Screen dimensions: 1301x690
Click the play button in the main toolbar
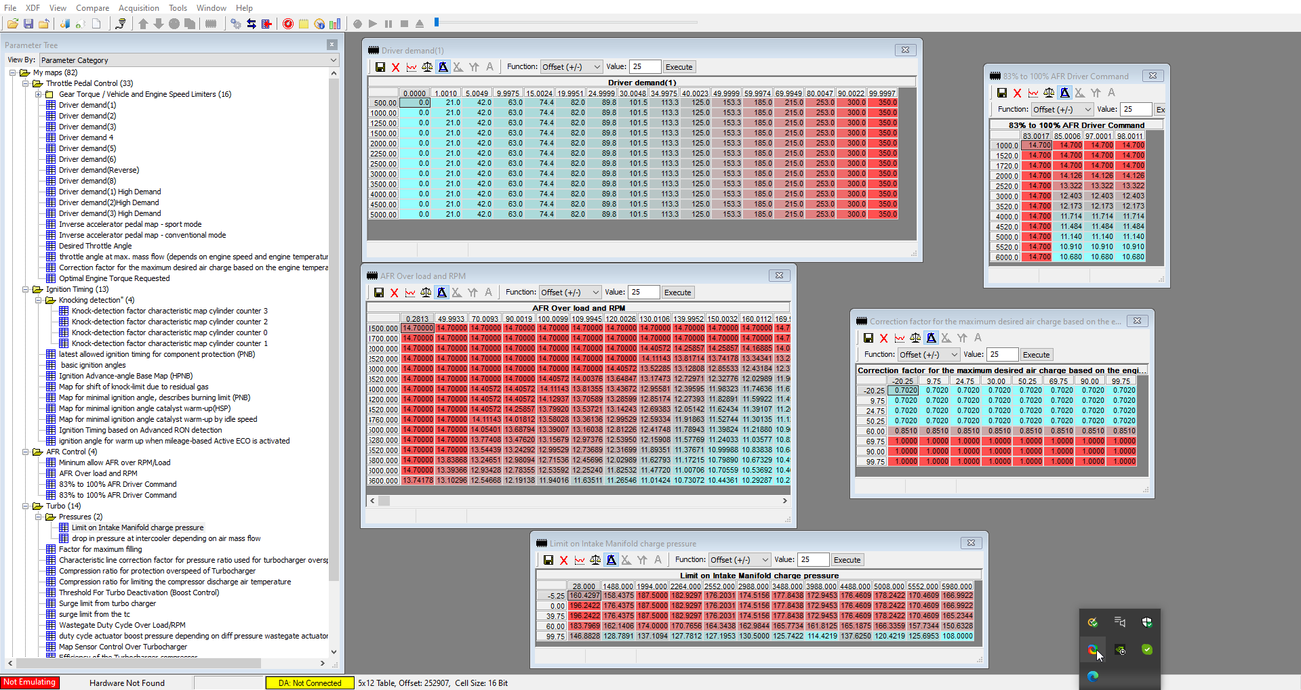coord(373,24)
